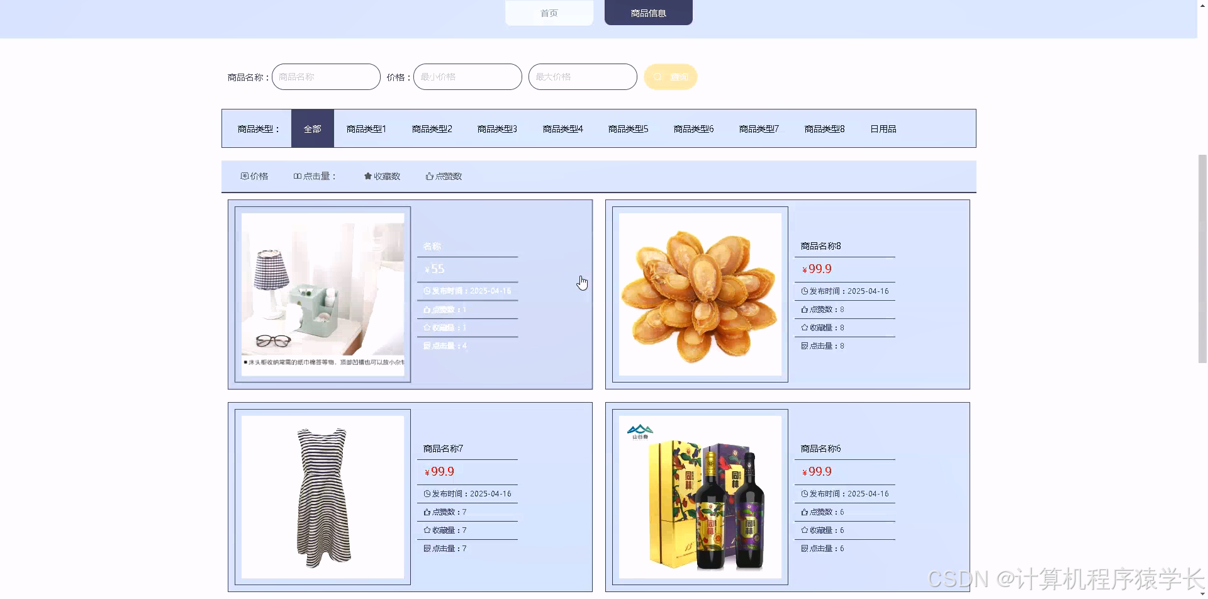Filter by 商品类型6
The width and height of the screenshot is (1208, 599).
coord(693,129)
